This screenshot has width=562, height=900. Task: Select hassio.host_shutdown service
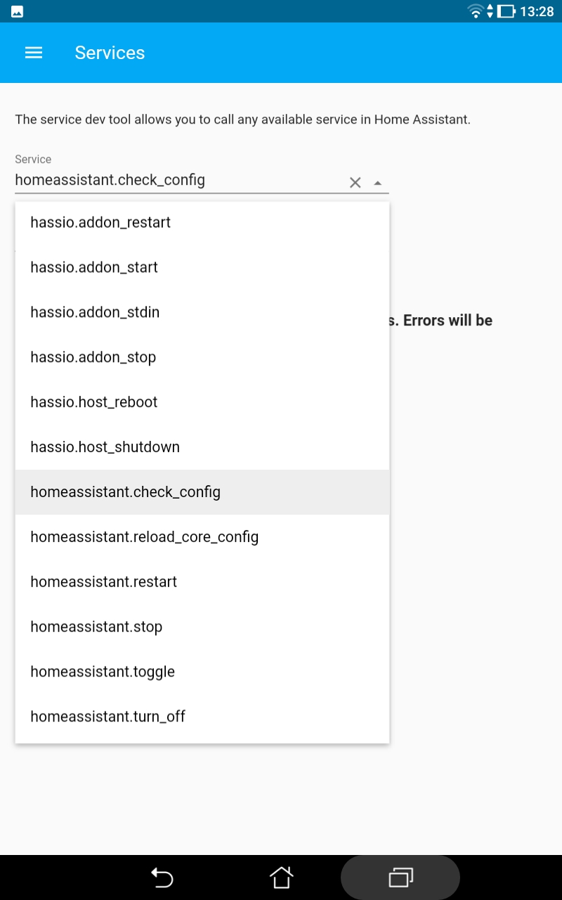(x=105, y=446)
